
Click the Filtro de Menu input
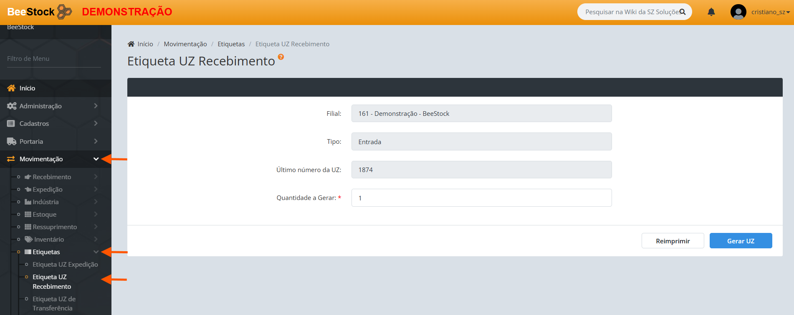point(54,59)
